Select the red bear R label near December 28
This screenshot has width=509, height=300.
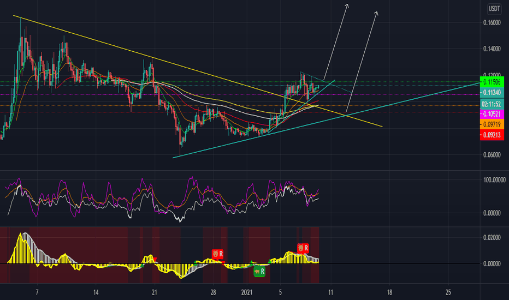click(x=217, y=254)
